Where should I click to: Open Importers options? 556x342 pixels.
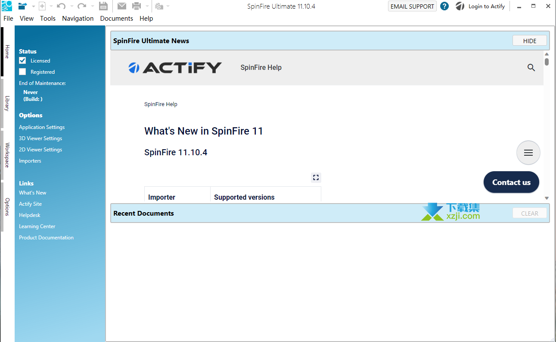click(30, 161)
